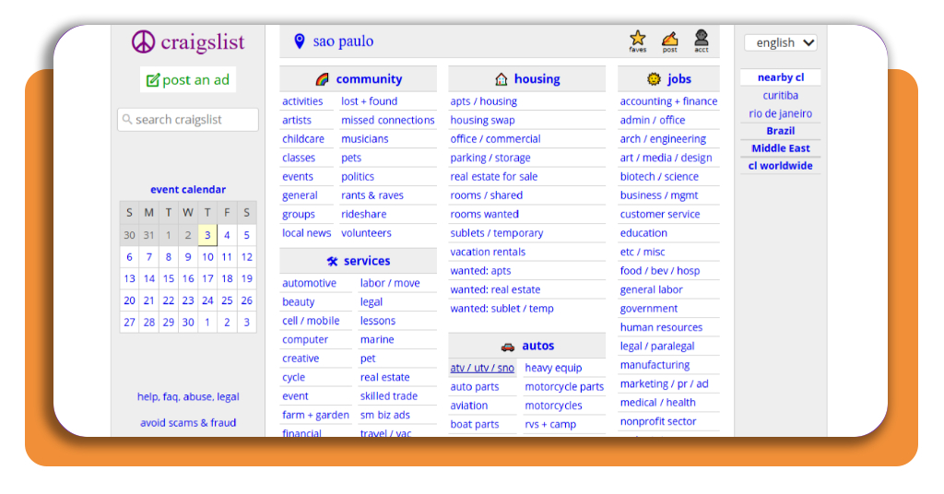The image size is (944, 494).
Task: Open cl worldwide link
Action: [780, 166]
